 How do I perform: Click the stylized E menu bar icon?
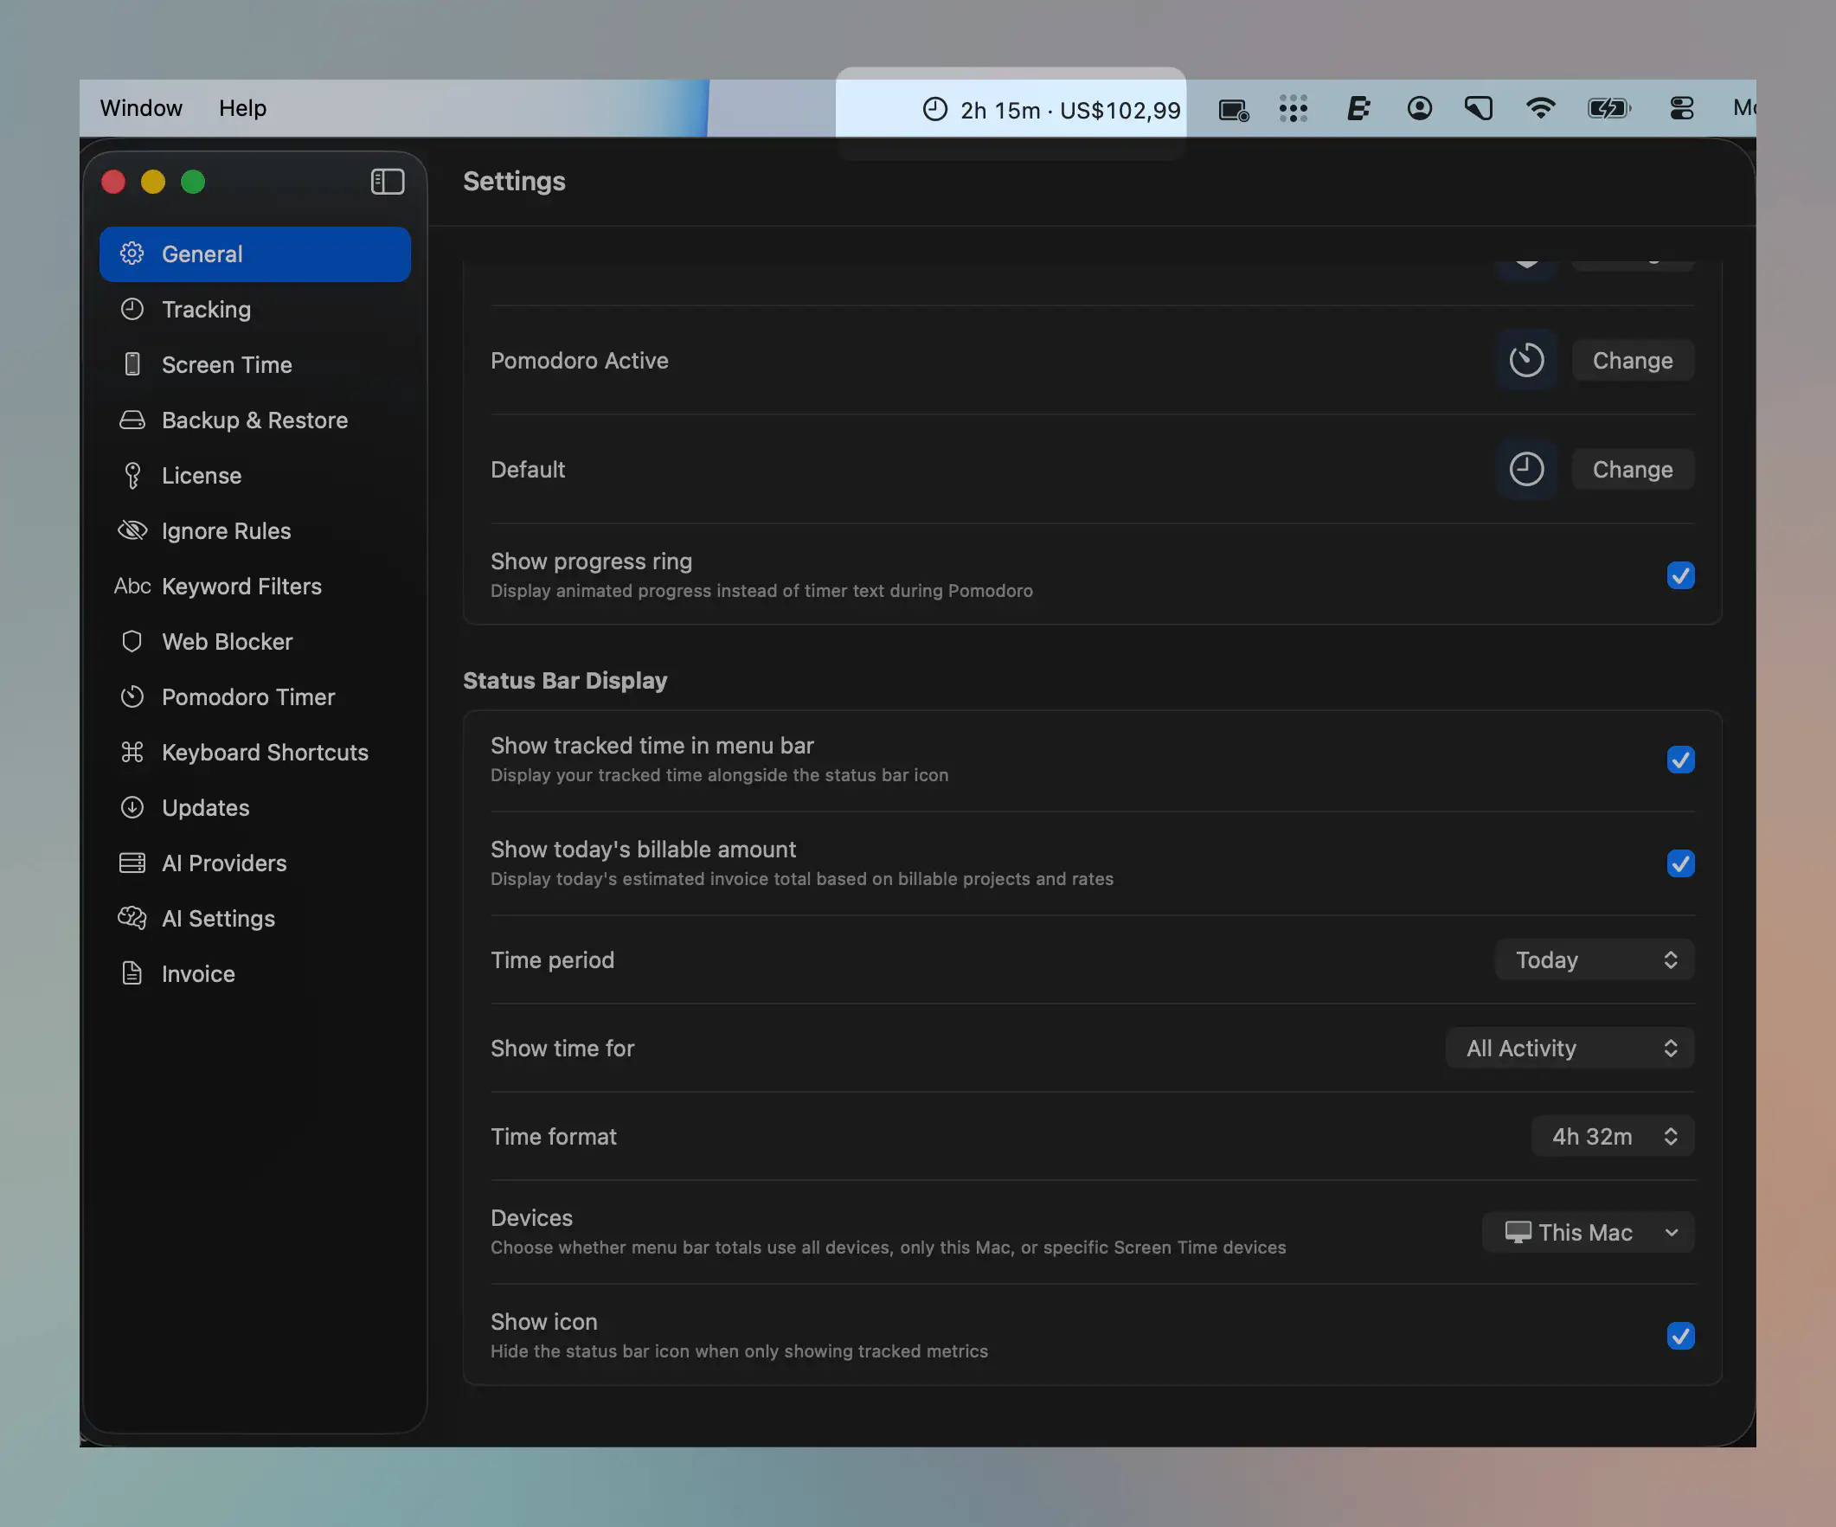click(1358, 109)
